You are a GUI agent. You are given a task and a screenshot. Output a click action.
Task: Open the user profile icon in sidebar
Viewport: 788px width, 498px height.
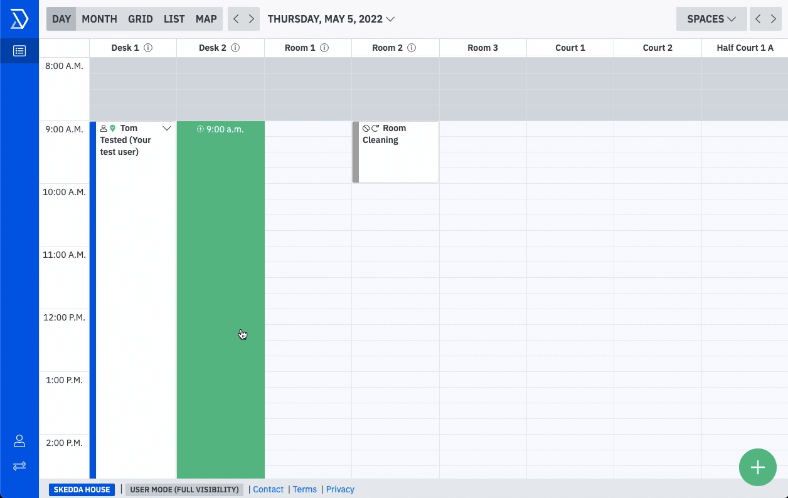pos(19,442)
